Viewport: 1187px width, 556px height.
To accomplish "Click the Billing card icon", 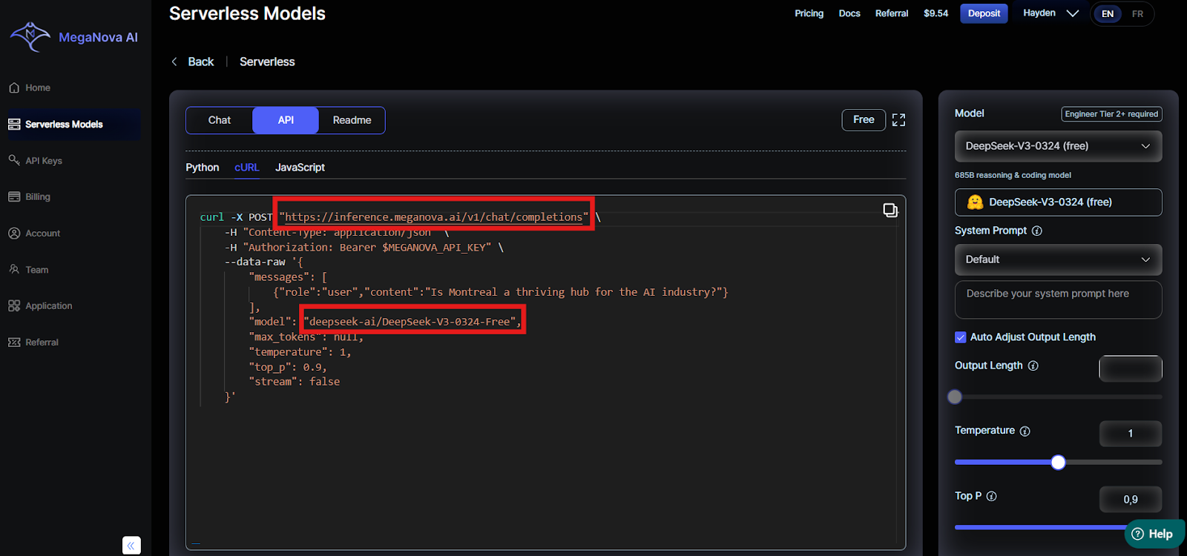I will (x=14, y=196).
